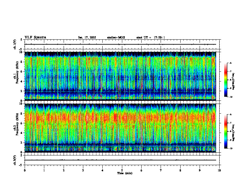Viewport: 247px width, 191px height.
Task: Click the ch.1 frequency tick "6"
Action: pyautogui.click(x=22, y=71)
